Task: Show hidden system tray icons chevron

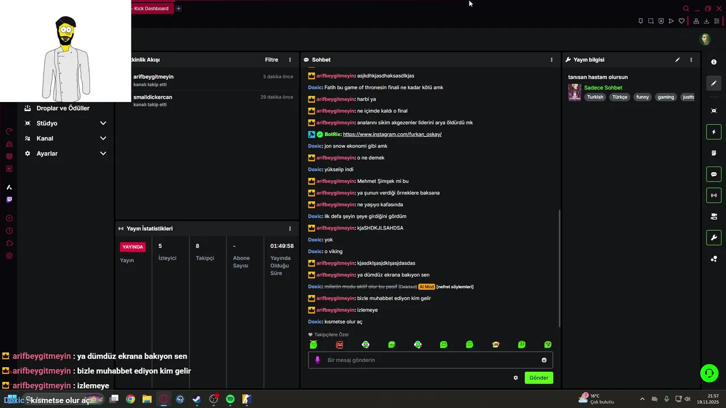Action: (642, 399)
